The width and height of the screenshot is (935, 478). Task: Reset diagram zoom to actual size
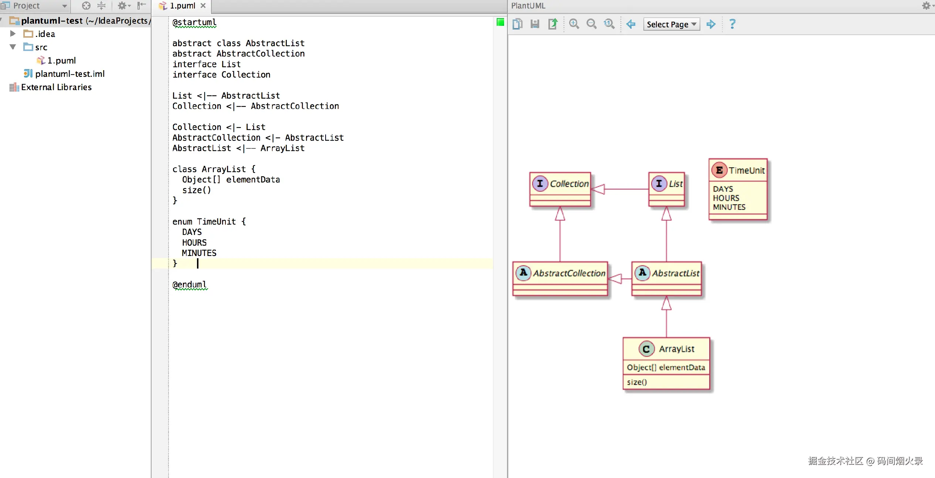coord(609,24)
